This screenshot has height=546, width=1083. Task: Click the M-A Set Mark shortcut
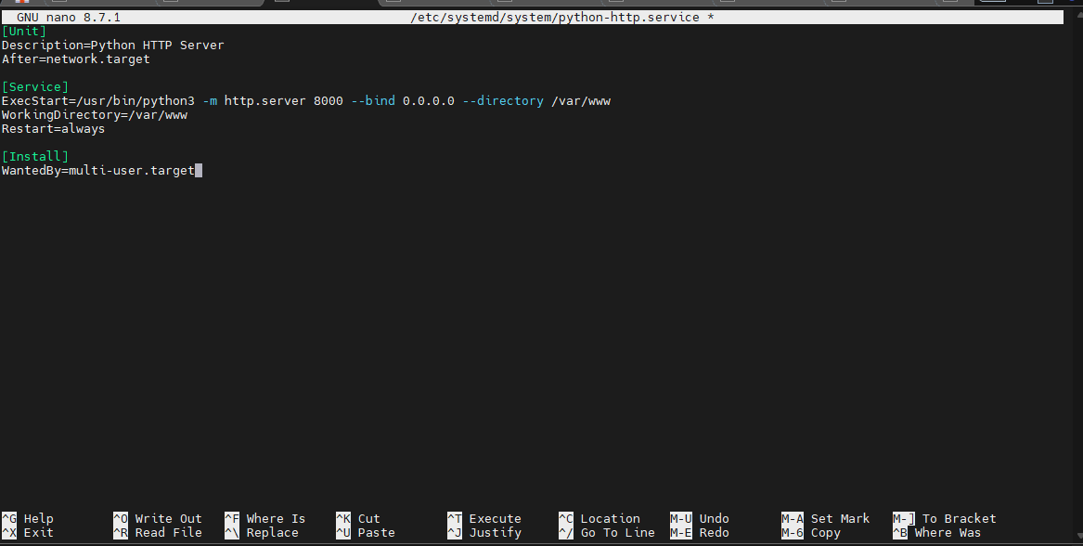tap(825, 518)
